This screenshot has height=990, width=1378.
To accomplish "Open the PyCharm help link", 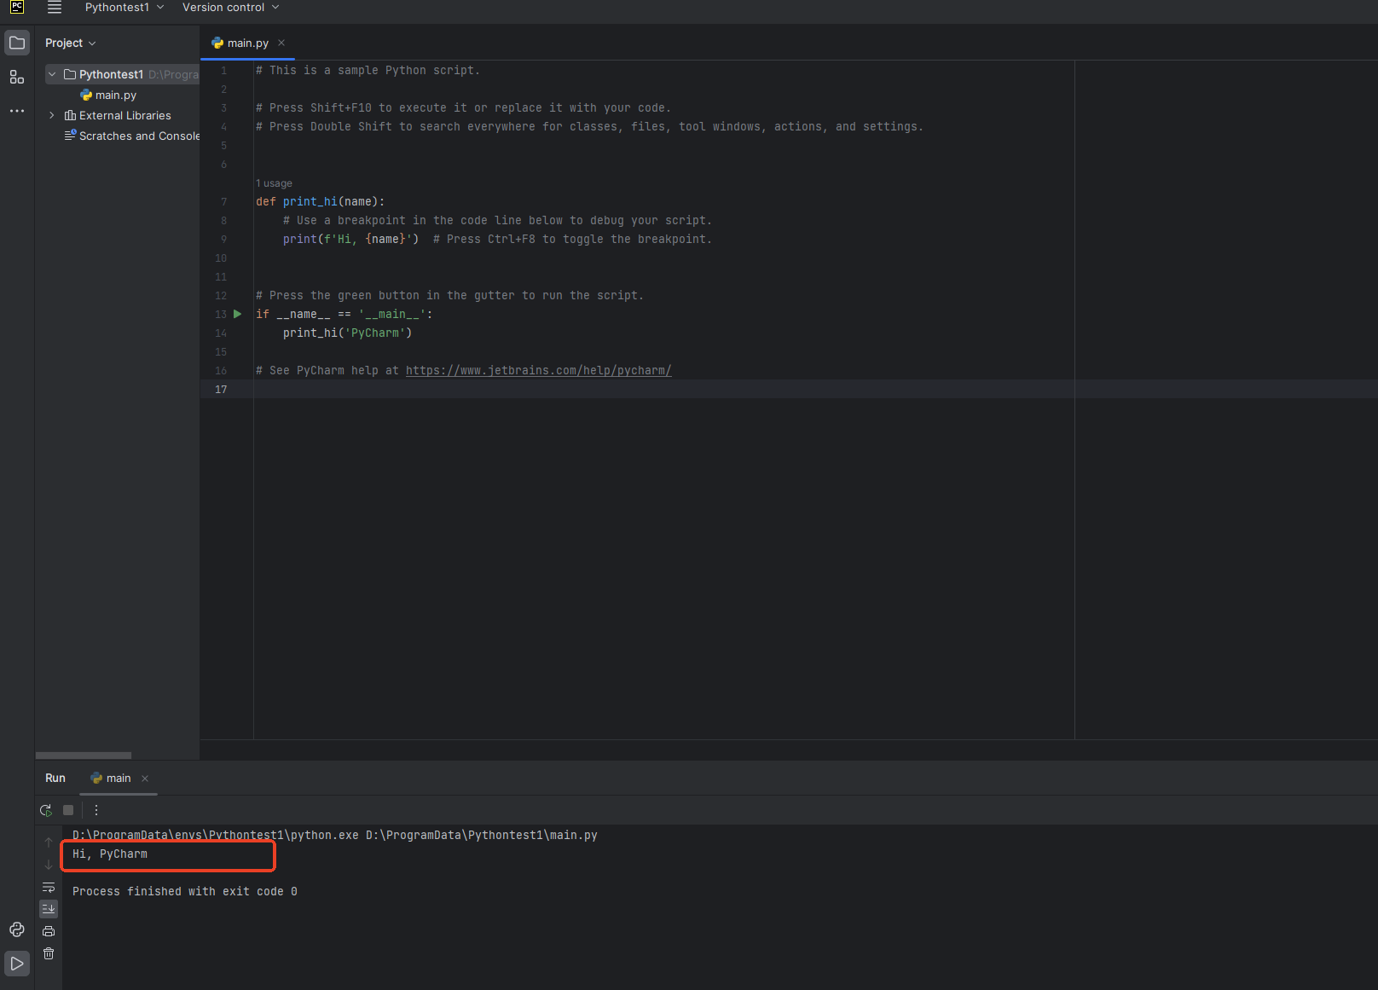I will pyautogui.click(x=538, y=370).
